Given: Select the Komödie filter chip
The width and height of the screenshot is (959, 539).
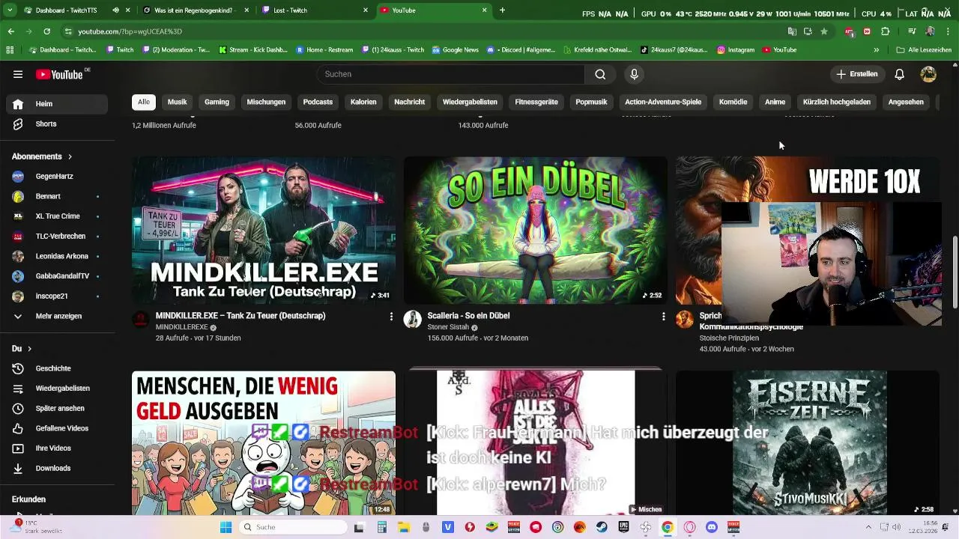Looking at the screenshot, I should pyautogui.click(x=733, y=102).
